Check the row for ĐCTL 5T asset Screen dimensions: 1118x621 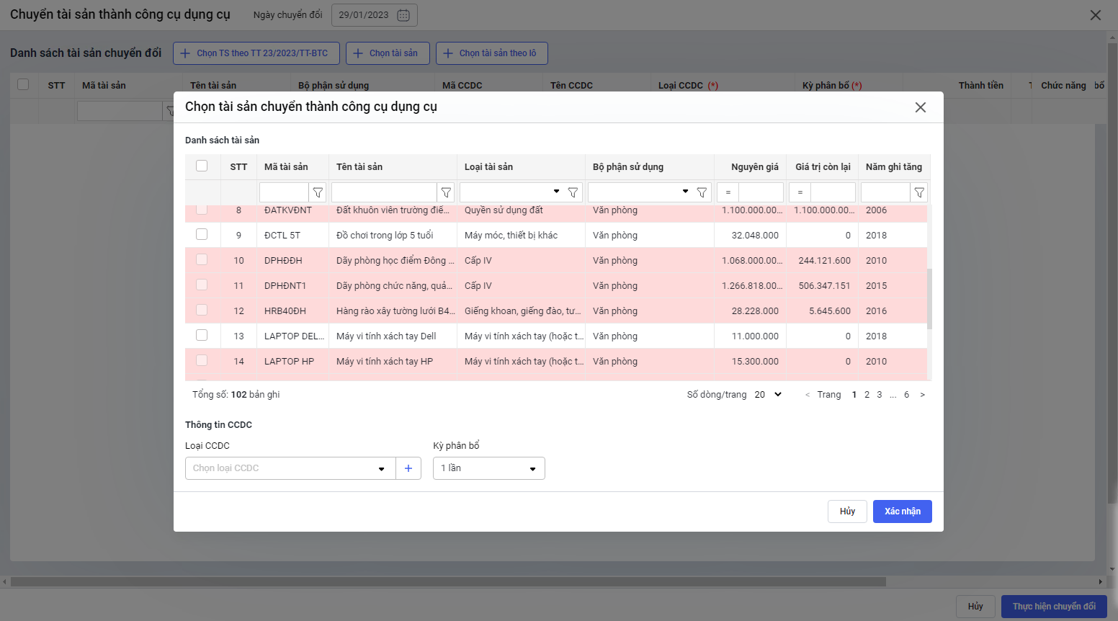click(x=202, y=235)
